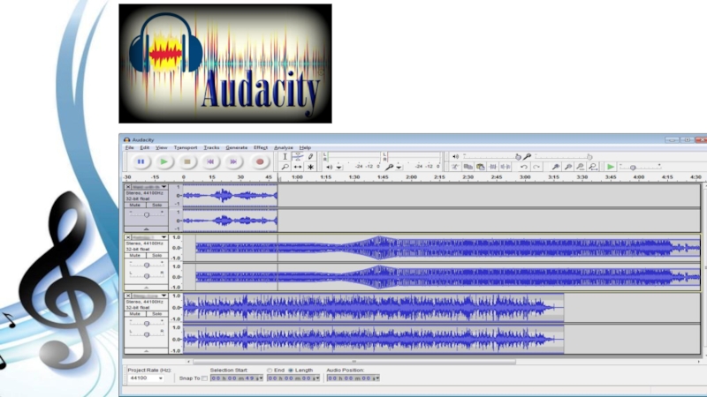Click the Play-at-Speed green arrow
This screenshot has width=707, height=397.
point(611,167)
